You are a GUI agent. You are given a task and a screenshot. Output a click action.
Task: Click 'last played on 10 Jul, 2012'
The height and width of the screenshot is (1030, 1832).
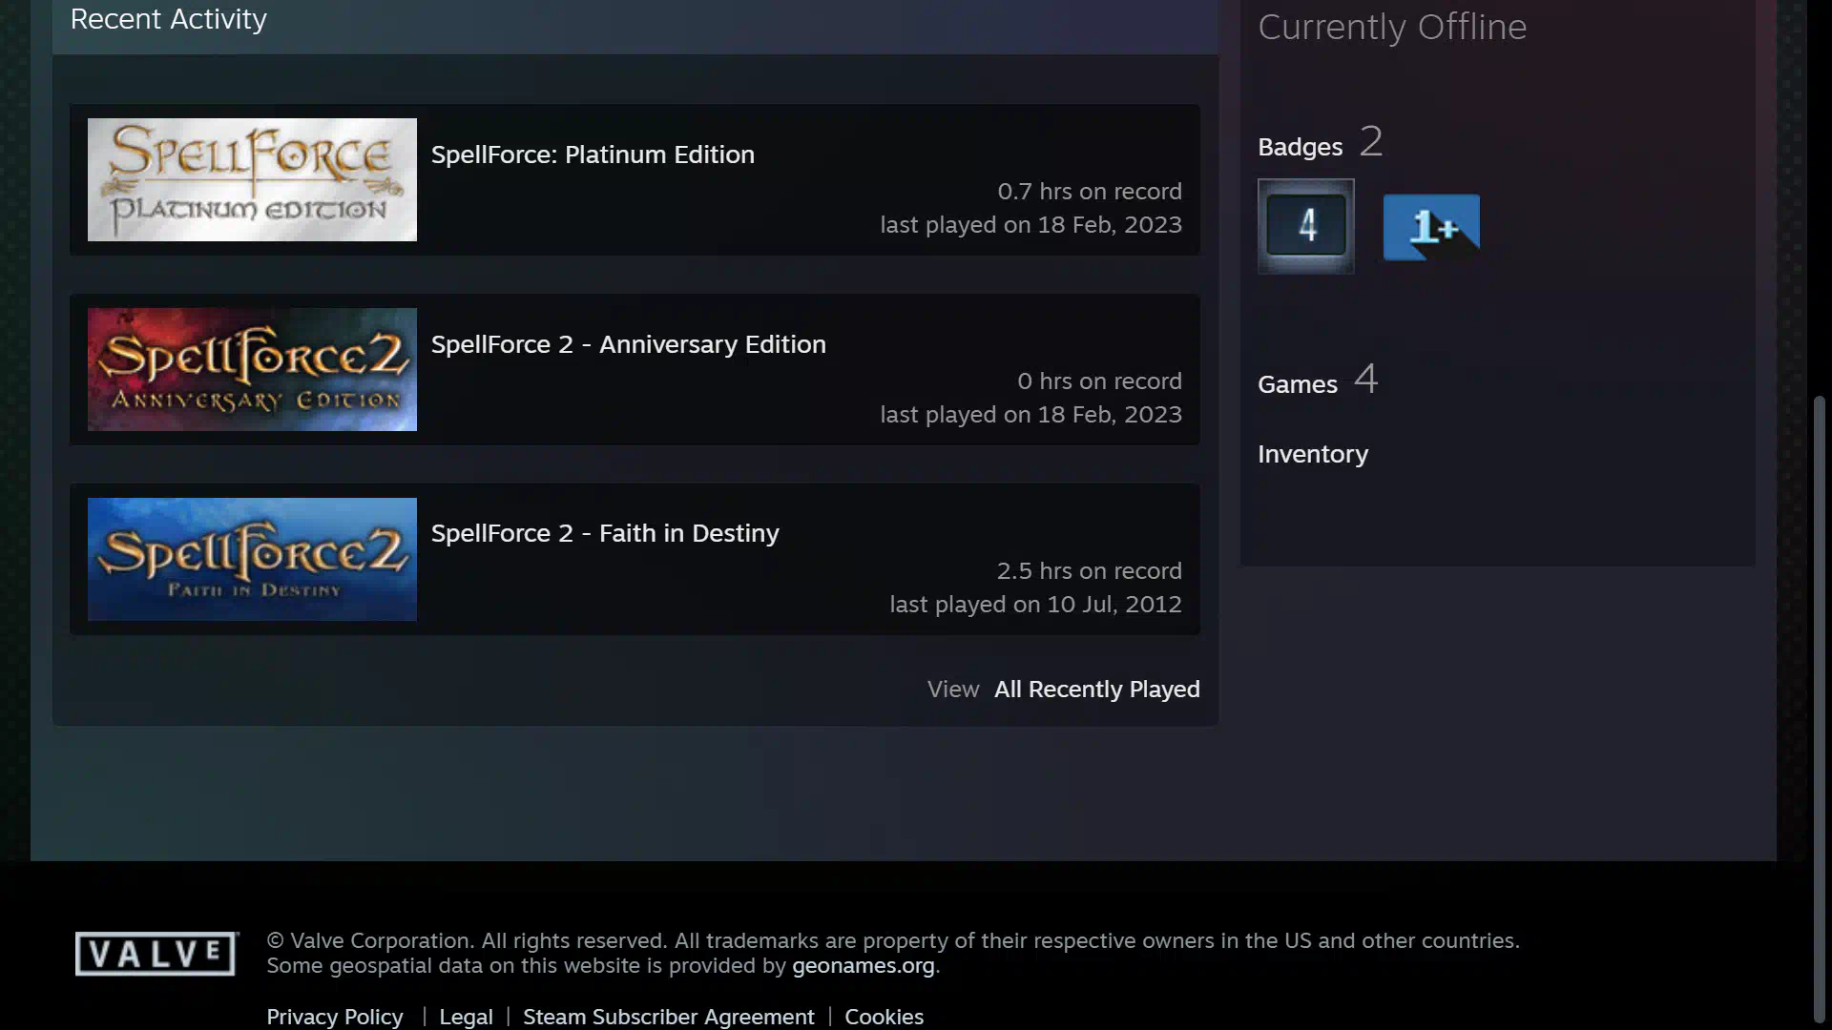click(x=1035, y=605)
